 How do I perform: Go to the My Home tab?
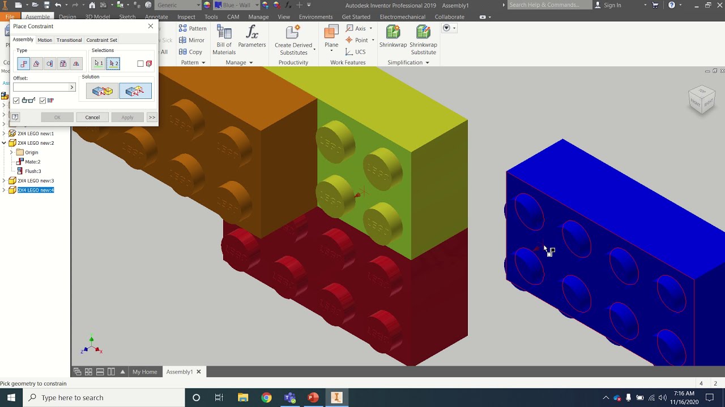145,372
